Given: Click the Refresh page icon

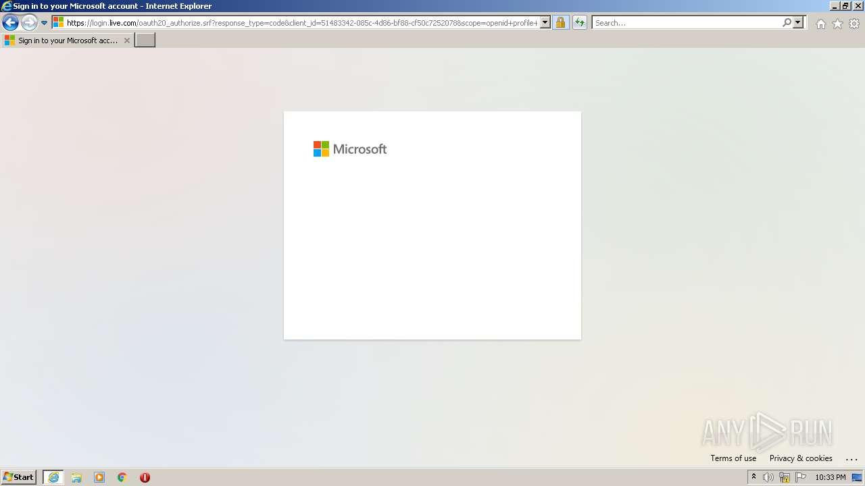Looking at the screenshot, I should (580, 23).
